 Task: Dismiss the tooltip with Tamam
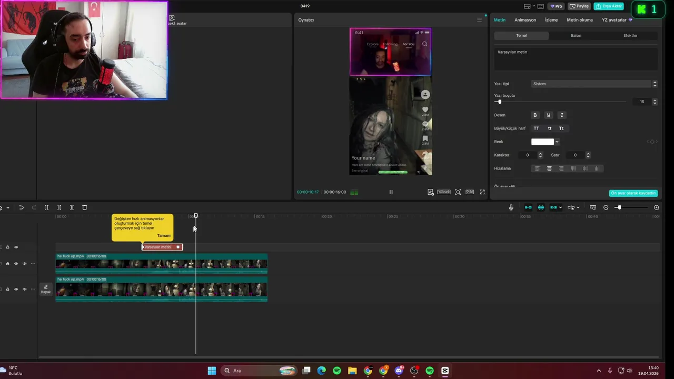tap(164, 235)
